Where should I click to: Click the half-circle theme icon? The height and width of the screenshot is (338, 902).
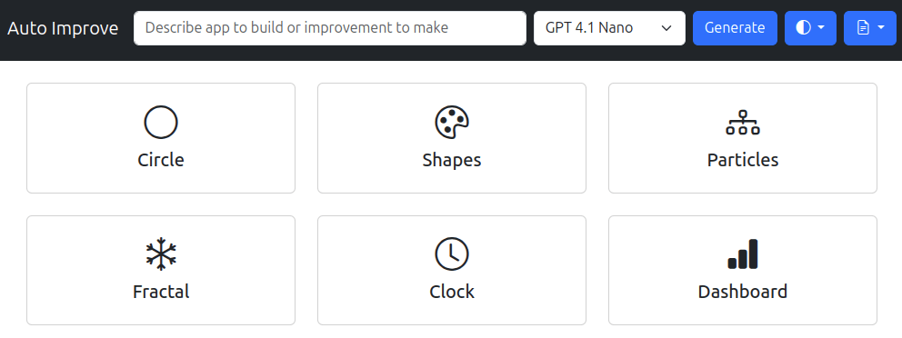click(803, 27)
